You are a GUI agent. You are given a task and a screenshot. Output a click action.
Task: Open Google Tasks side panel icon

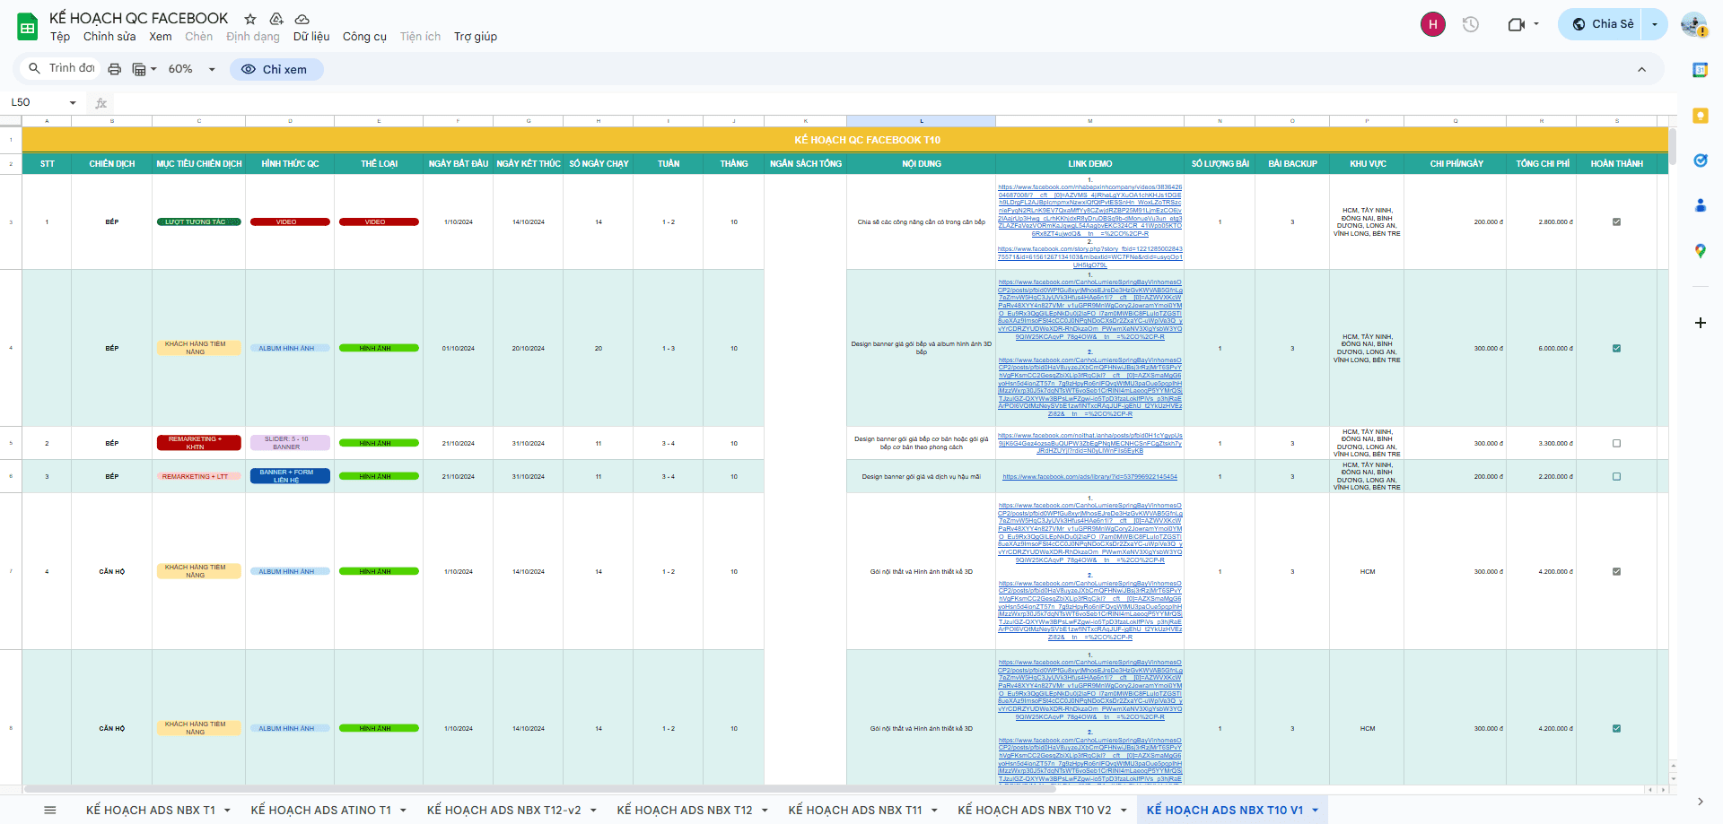point(1700,160)
